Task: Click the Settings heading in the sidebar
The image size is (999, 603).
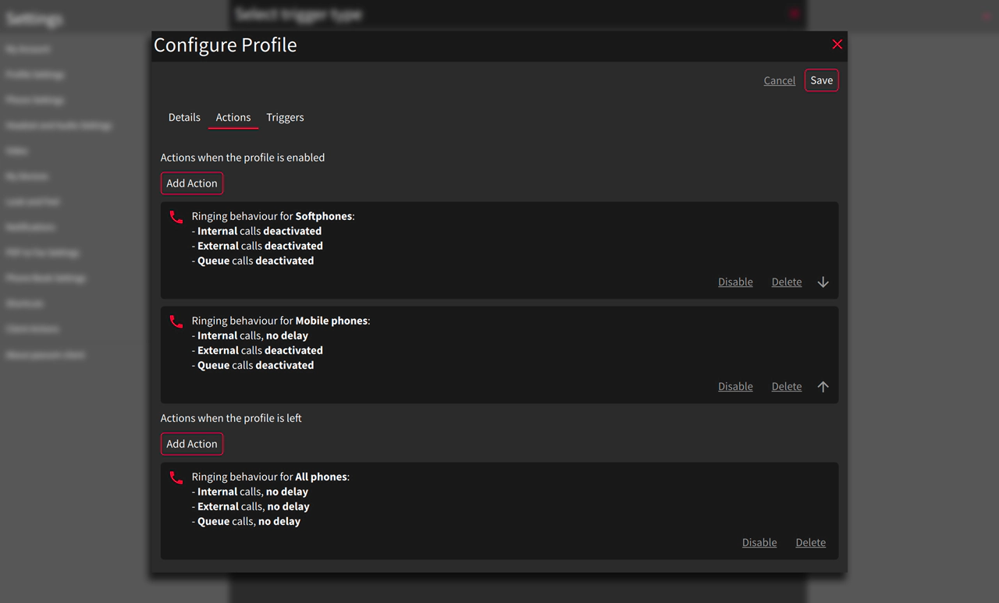Action: [34, 18]
